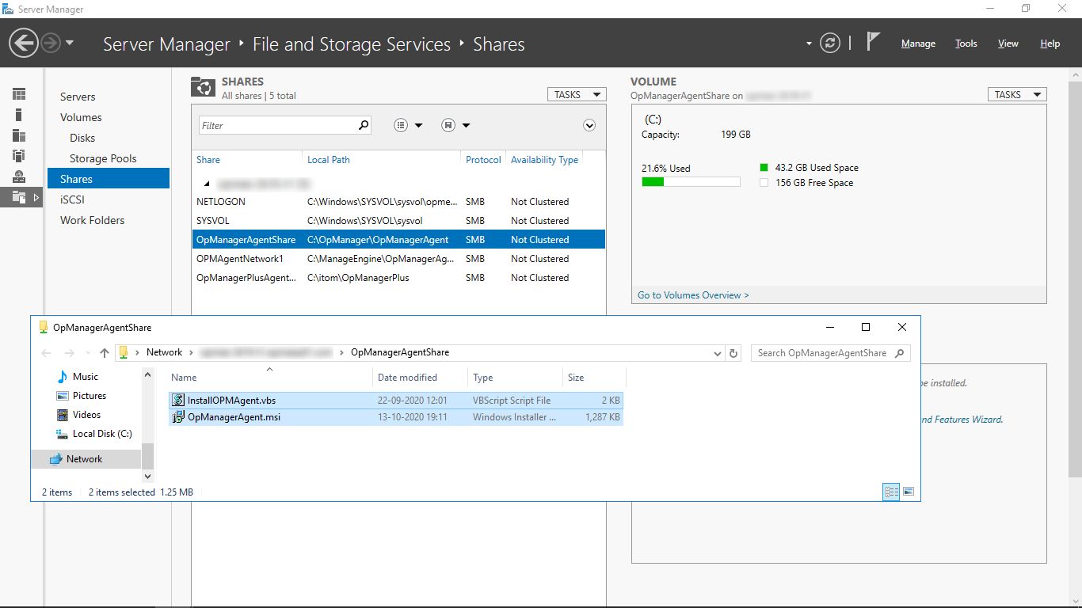
Task: Select InstallOPMAgent.vbs file in Explorer
Action: click(x=231, y=401)
